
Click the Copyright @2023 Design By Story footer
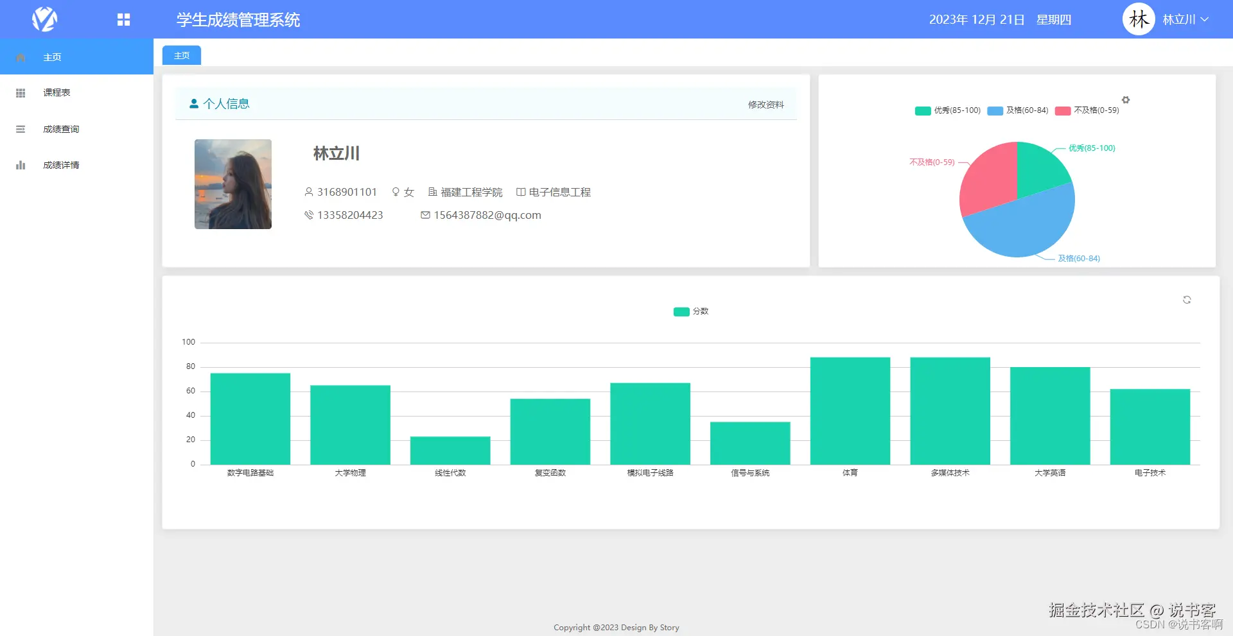click(x=616, y=628)
